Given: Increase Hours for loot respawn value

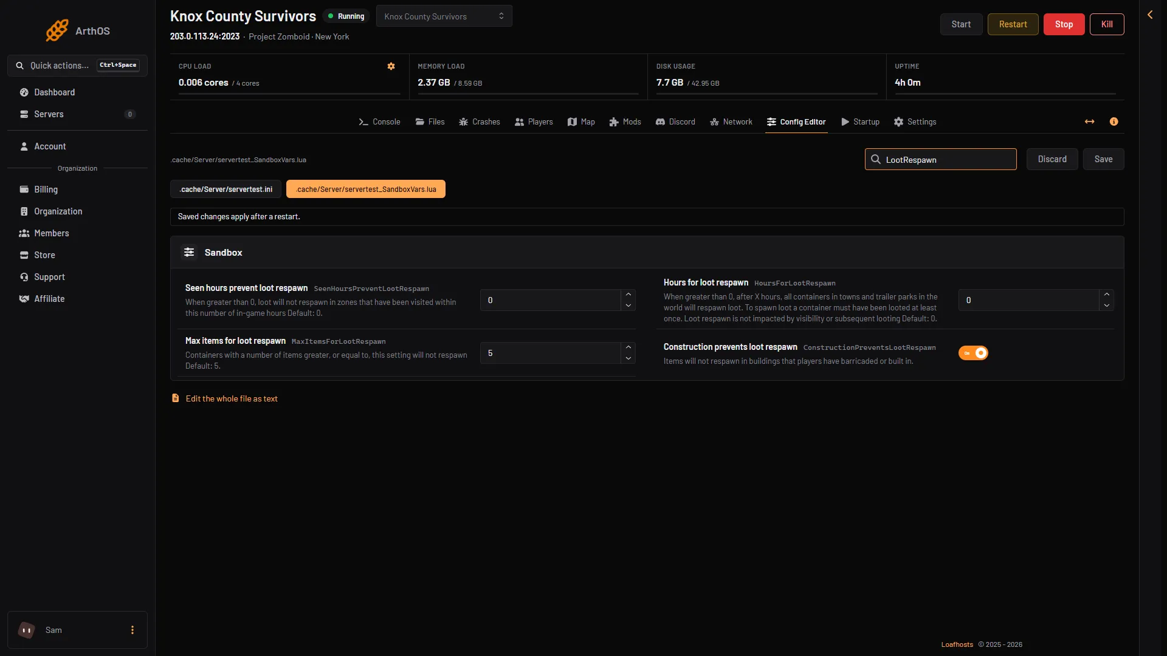Looking at the screenshot, I should [x=1107, y=295].
